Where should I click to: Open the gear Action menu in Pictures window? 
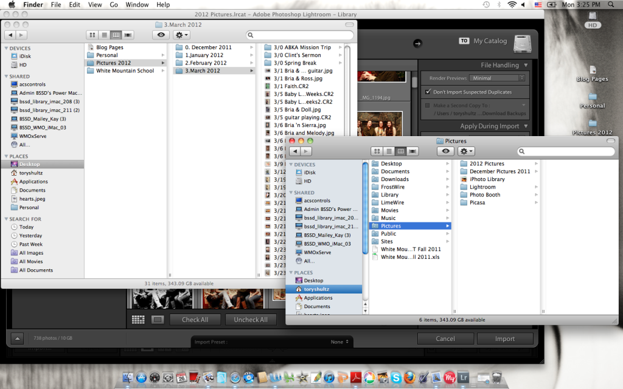click(x=466, y=151)
